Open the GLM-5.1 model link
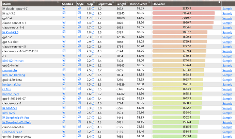Screen dimensions: 235x139 pos(11,108)
